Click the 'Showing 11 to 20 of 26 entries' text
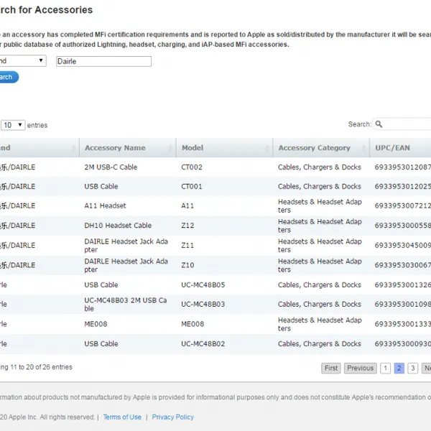Viewport: 431px width, 431px height. coord(36,367)
